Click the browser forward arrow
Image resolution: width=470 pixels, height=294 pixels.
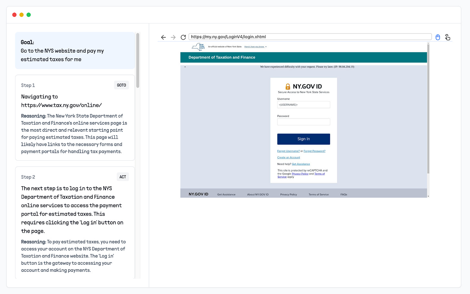point(173,37)
